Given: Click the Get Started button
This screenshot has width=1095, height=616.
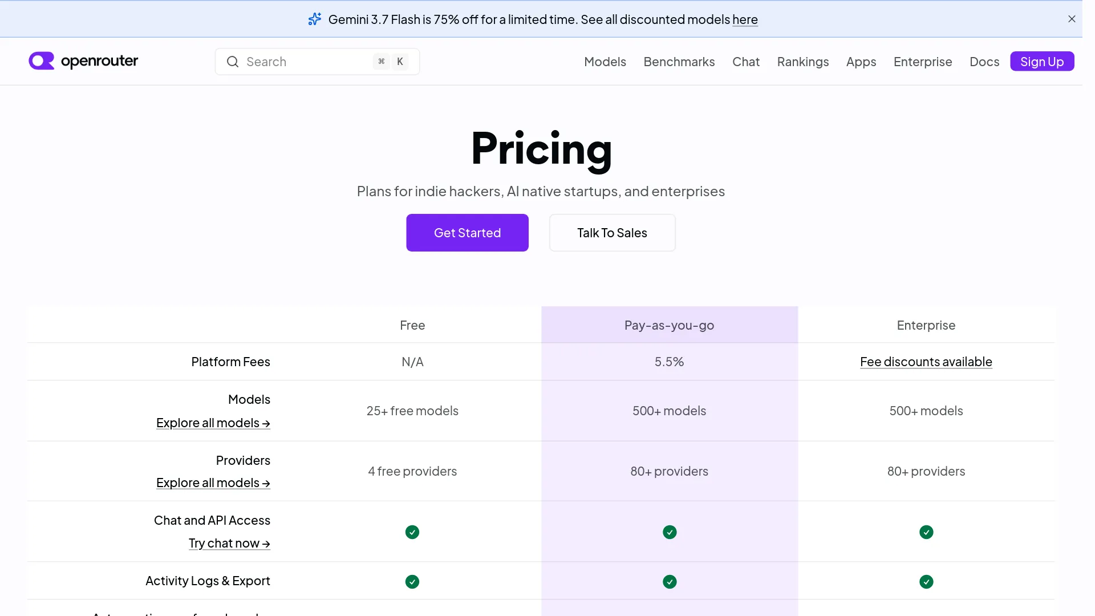Looking at the screenshot, I should (x=467, y=233).
